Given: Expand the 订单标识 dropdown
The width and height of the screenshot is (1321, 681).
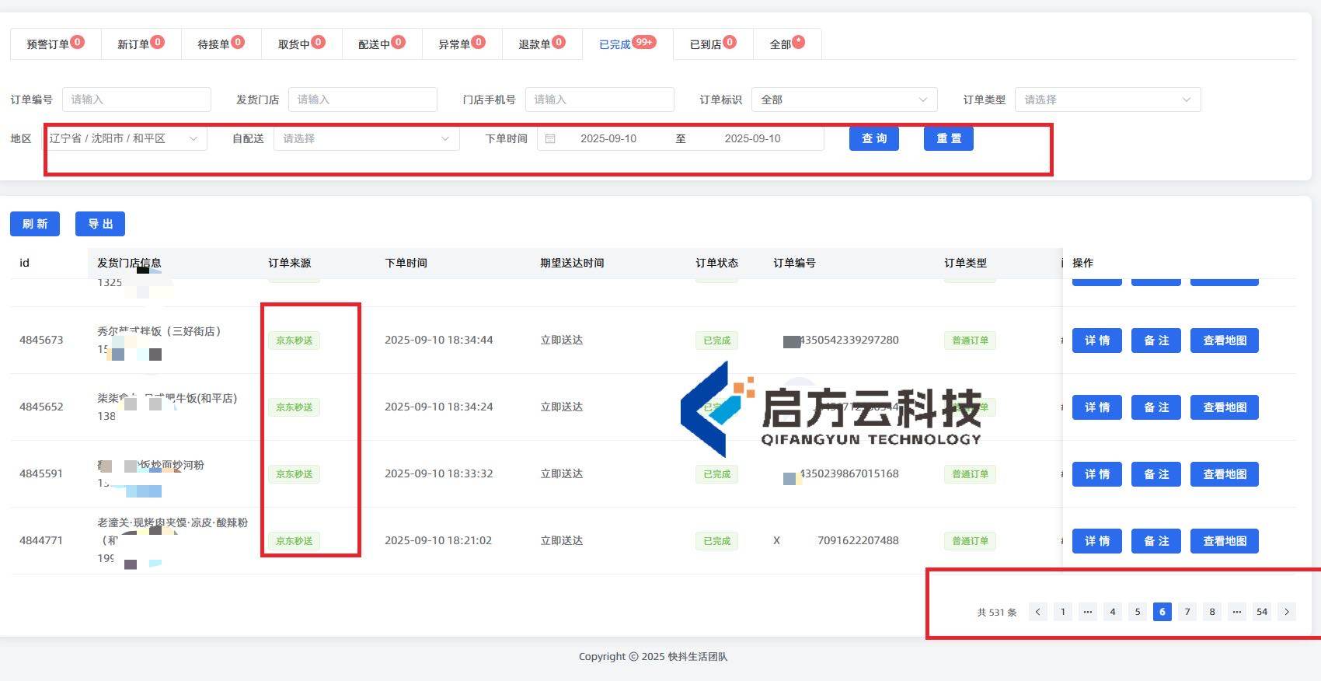Looking at the screenshot, I should pyautogui.click(x=845, y=100).
